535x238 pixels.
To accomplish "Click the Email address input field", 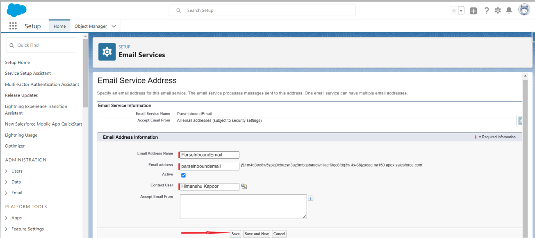I will click(209, 166).
